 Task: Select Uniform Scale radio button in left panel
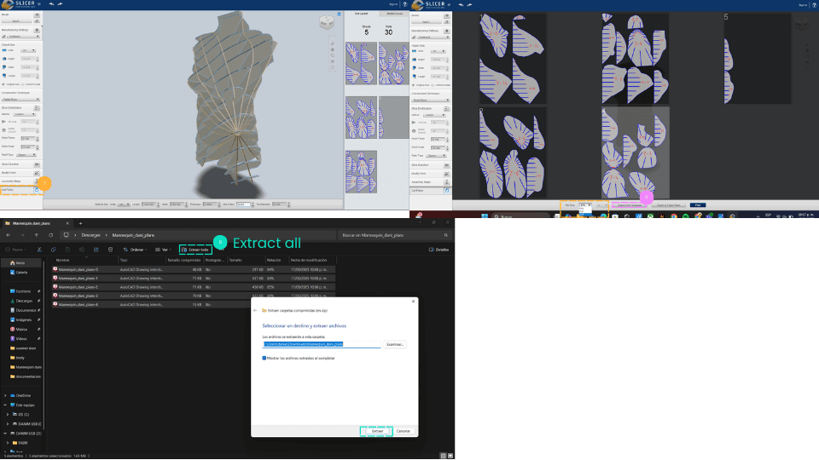[25, 84]
